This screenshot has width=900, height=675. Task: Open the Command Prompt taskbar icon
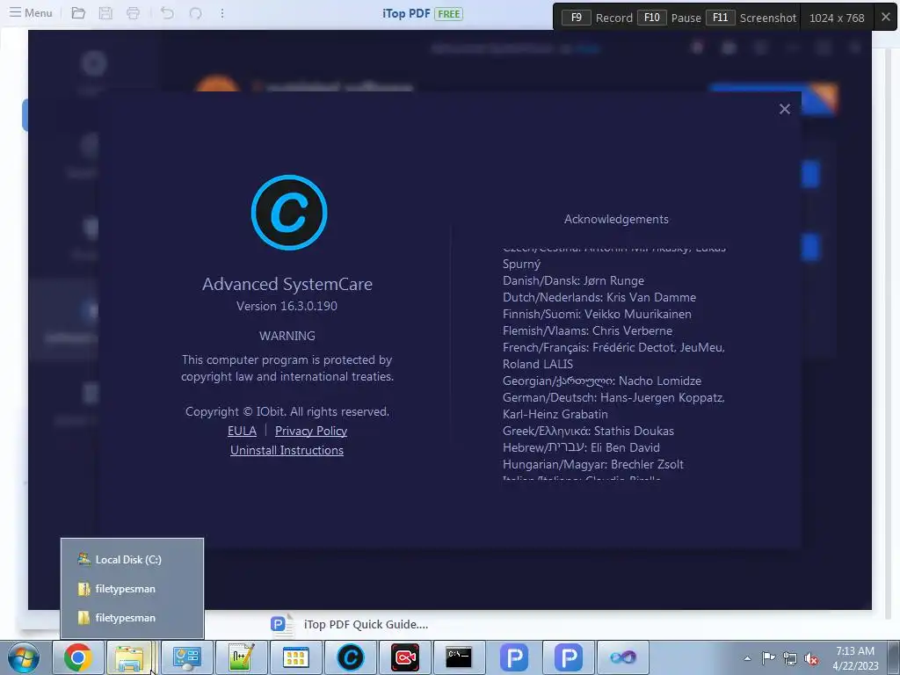click(459, 657)
